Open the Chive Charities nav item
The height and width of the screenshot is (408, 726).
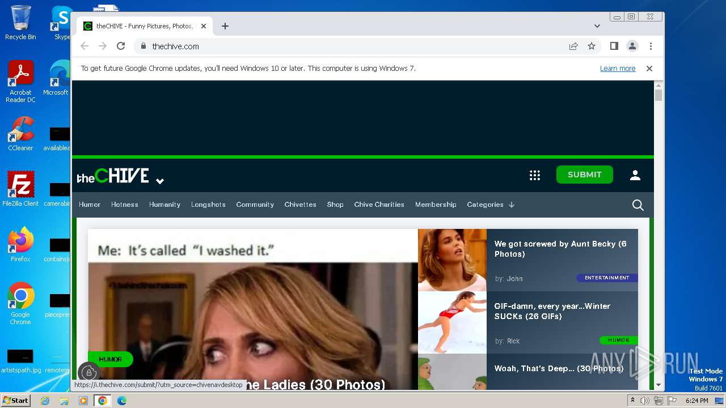click(x=379, y=205)
